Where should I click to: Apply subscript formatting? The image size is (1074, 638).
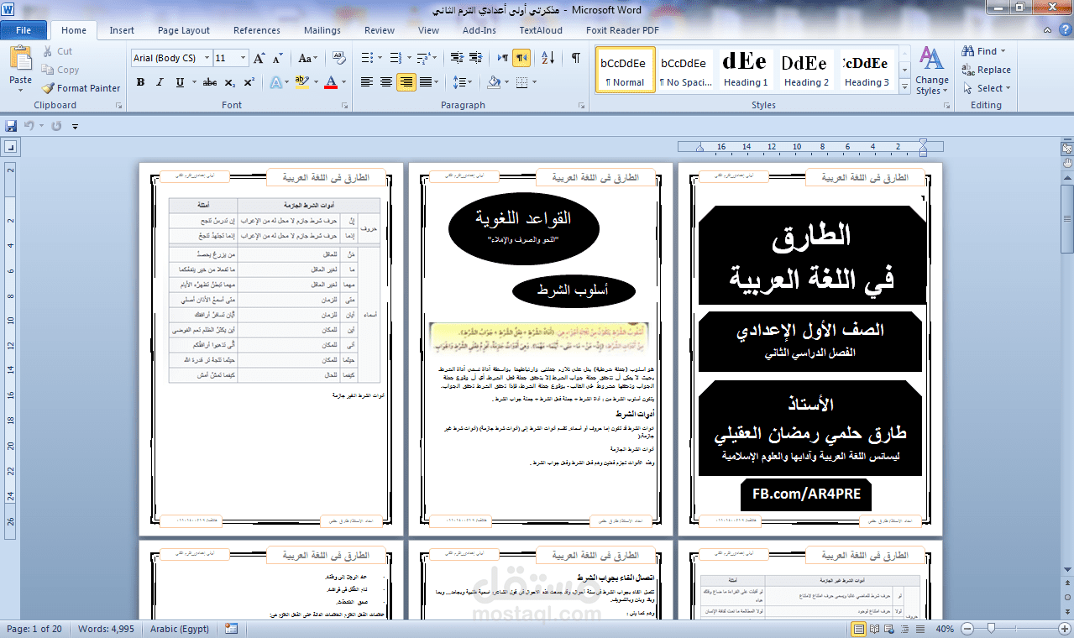tap(232, 82)
